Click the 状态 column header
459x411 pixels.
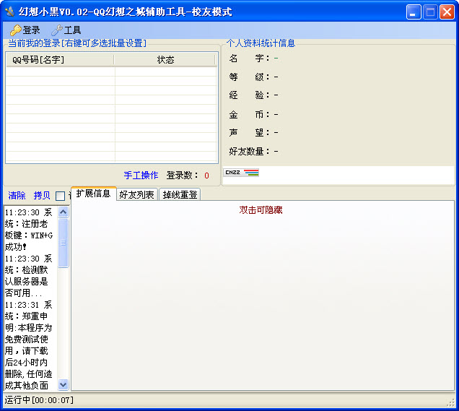click(x=165, y=60)
